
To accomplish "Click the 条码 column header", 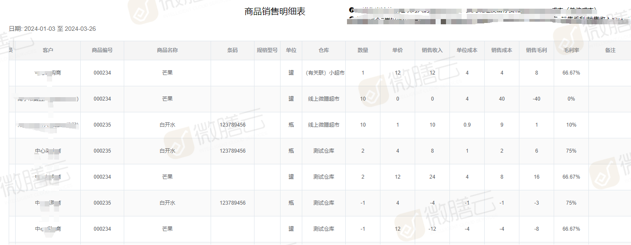I will (232, 50).
